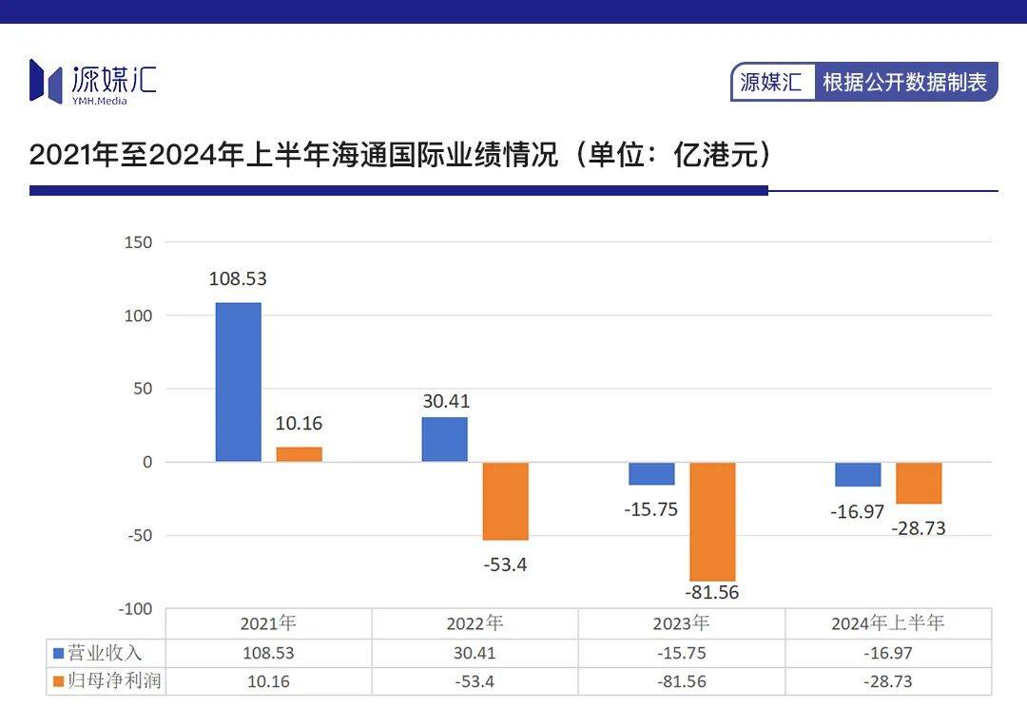This screenshot has height=726, width=1027.
Task: Toggle the small orange 10.16 bar
Action: 298,451
